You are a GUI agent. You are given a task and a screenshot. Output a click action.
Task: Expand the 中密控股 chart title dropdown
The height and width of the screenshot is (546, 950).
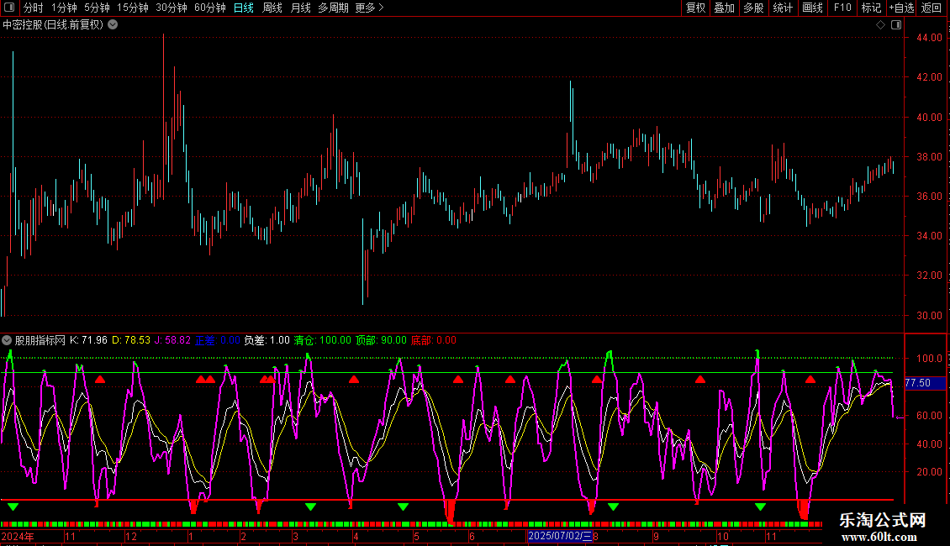tap(113, 25)
